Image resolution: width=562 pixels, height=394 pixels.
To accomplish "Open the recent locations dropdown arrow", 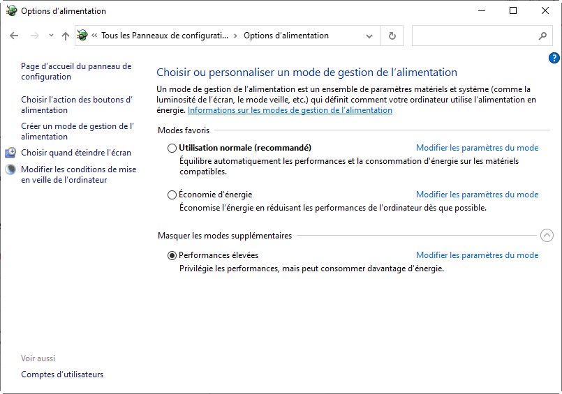I will [51, 36].
